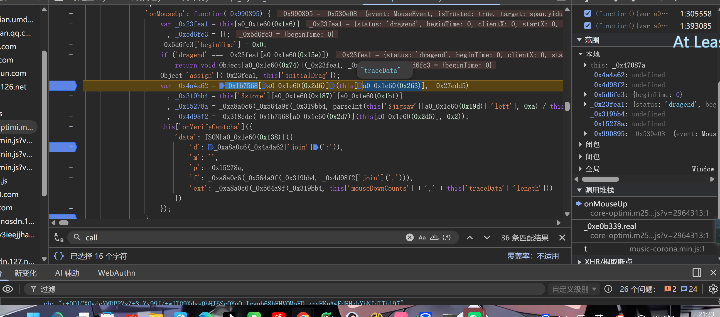The width and height of the screenshot is (720, 317).
Task: Open the 26 个问题 issues link
Action: [x=638, y=289]
